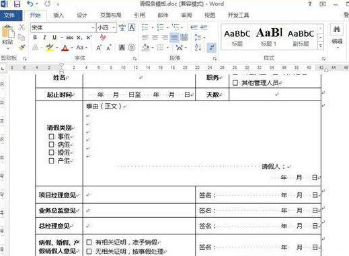Screen dimensions: 349x256
Task: Add a character border
Action: pyautogui.click(x=132, y=27)
